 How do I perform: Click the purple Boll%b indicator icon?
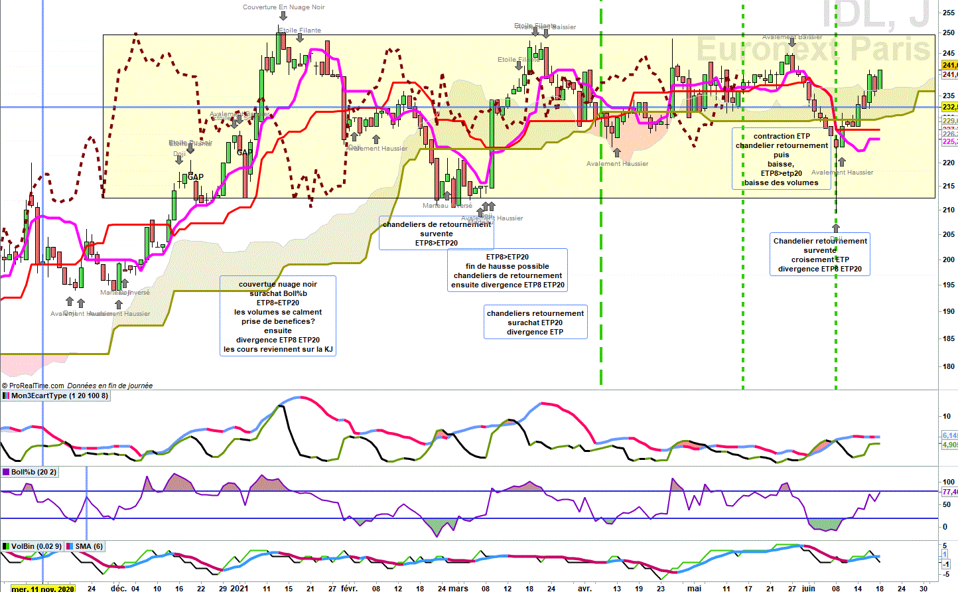pyautogui.click(x=6, y=472)
